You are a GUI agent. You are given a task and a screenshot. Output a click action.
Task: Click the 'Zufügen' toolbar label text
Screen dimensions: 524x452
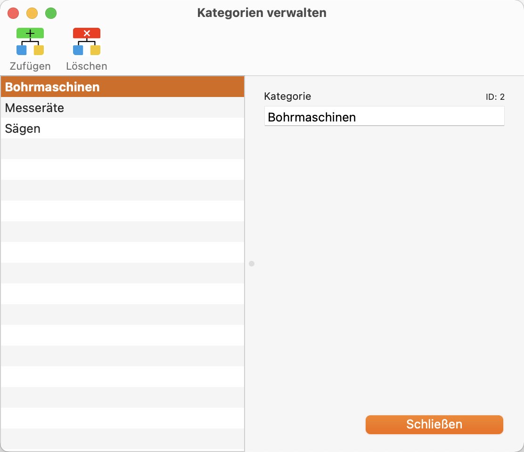pyautogui.click(x=30, y=66)
